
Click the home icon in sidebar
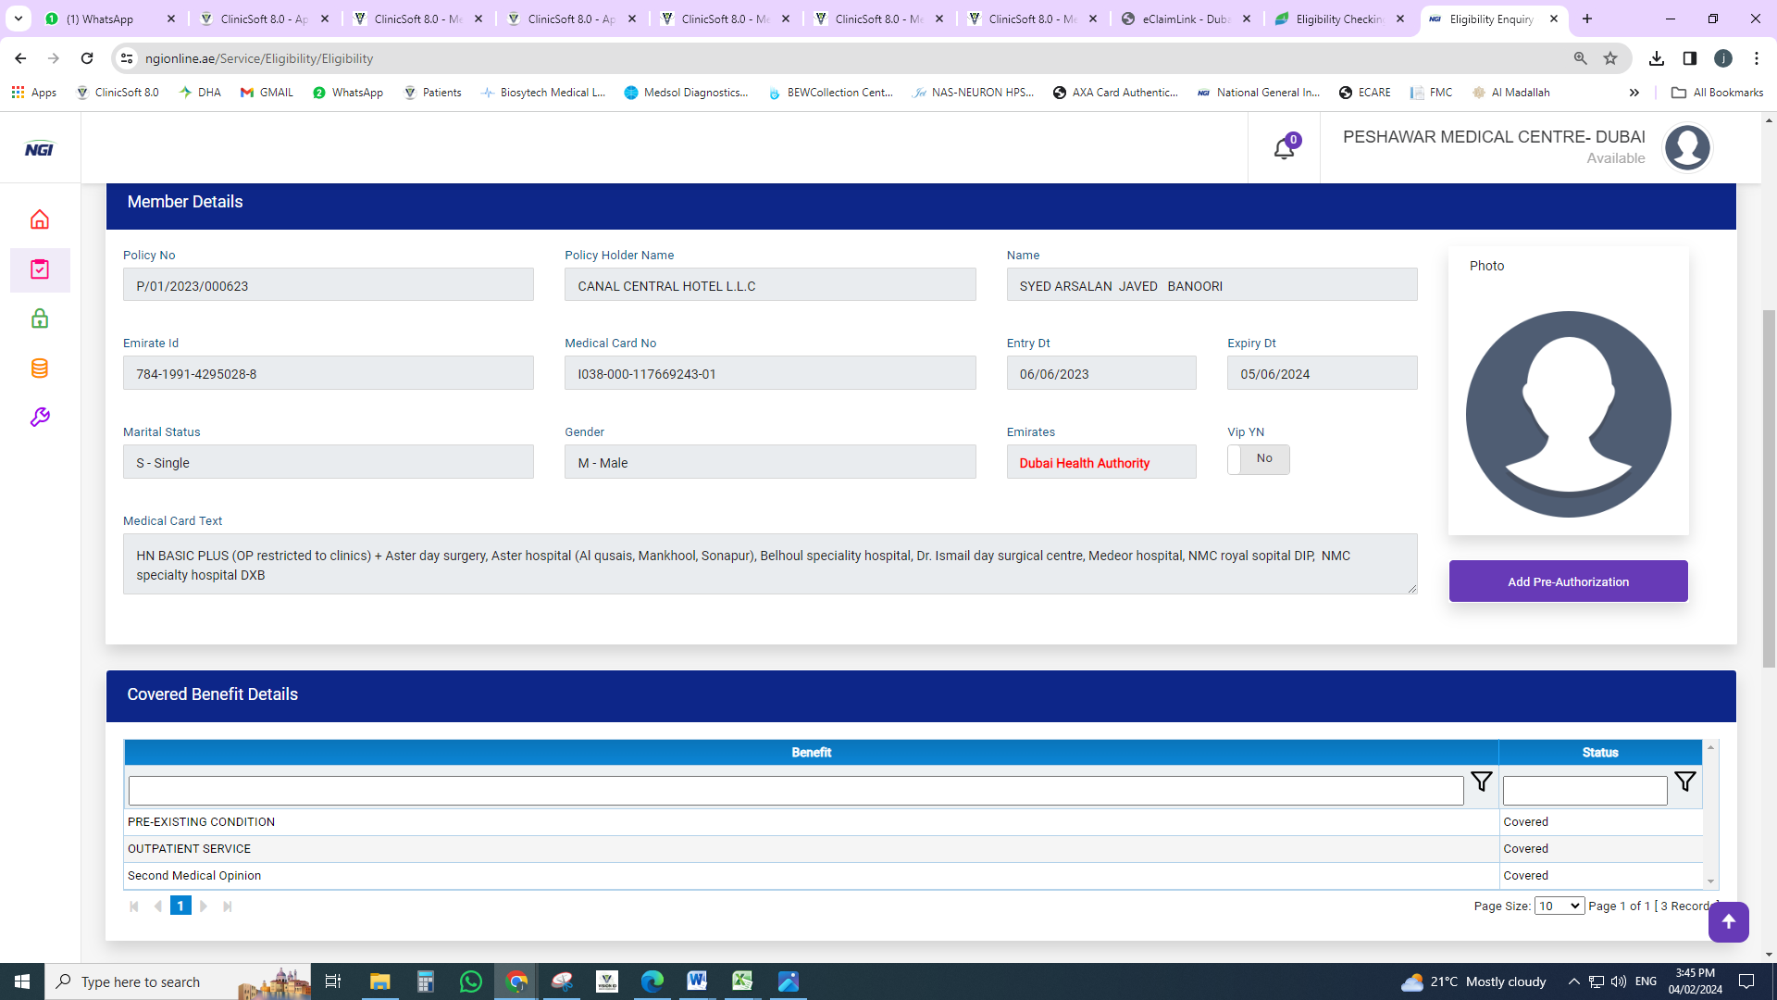40,219
